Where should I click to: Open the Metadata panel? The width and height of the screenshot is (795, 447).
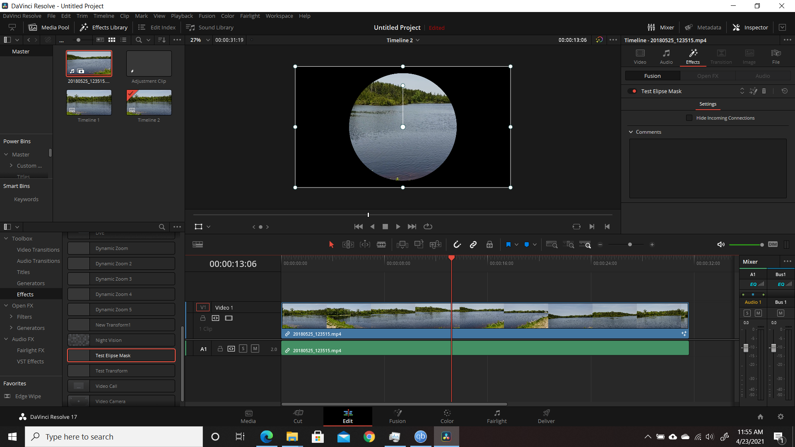(703, 27)
